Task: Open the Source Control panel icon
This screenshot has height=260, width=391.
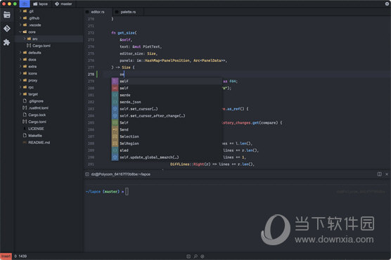Action: coord(7,29)
